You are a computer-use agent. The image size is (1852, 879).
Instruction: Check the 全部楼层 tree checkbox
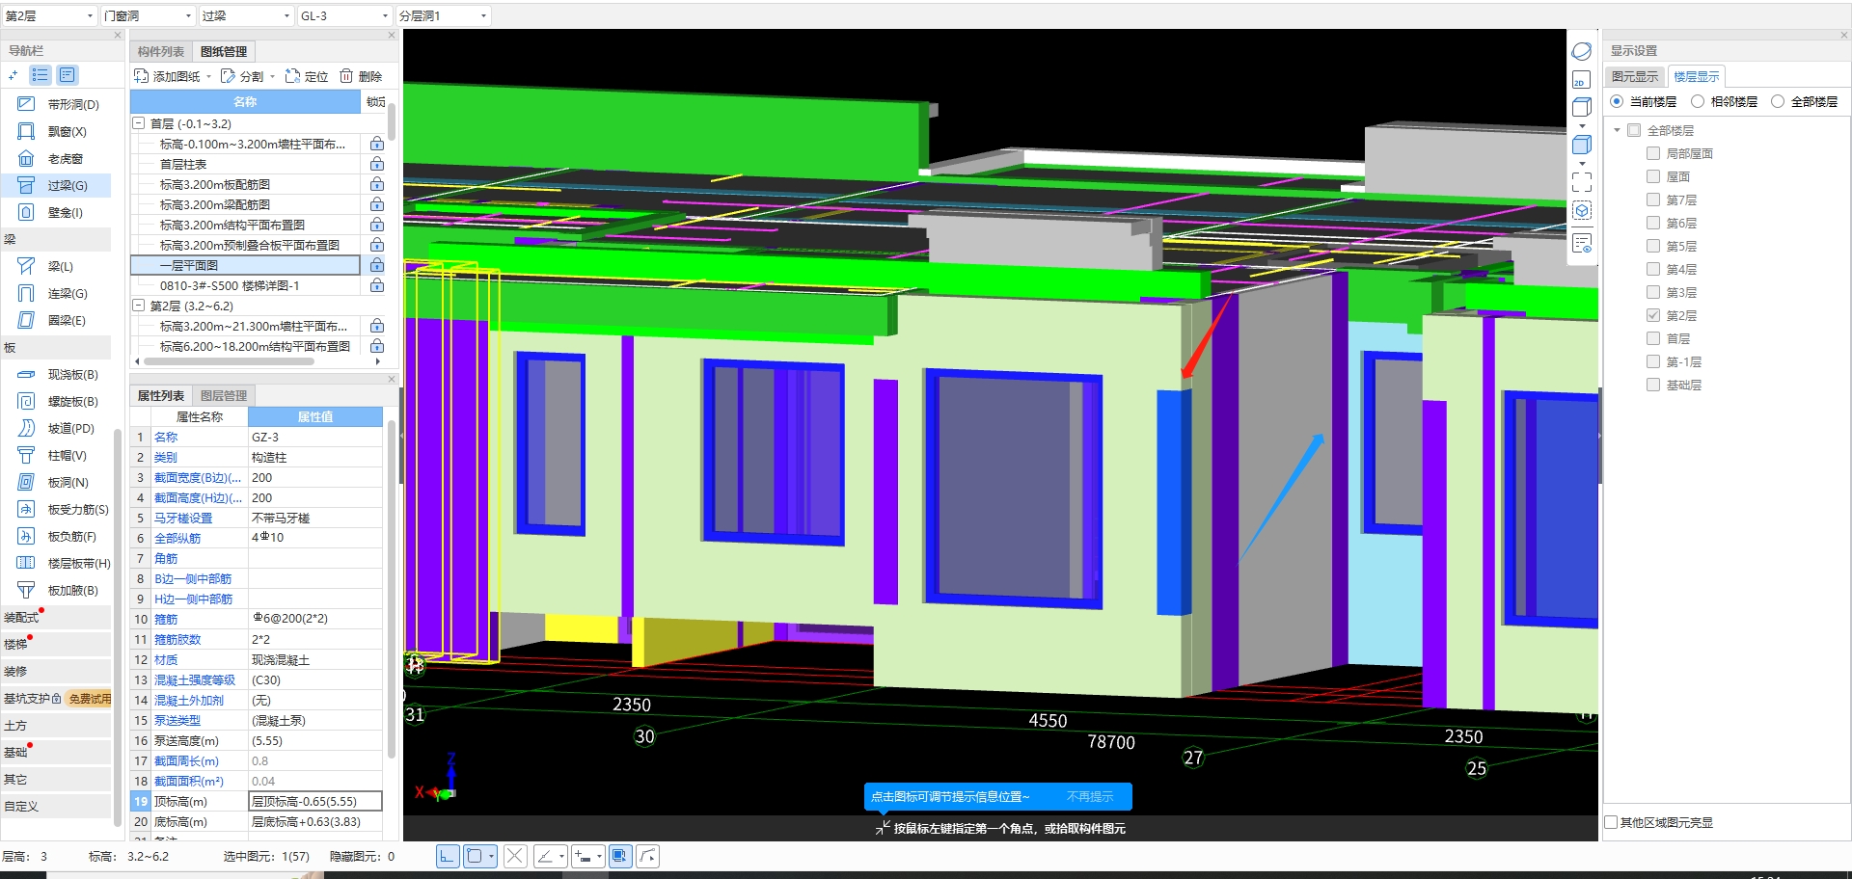click(x=1634, y=130)
